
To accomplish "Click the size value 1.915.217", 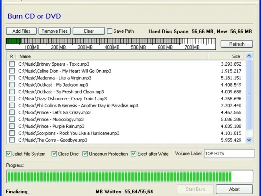I will coord(231,71).
